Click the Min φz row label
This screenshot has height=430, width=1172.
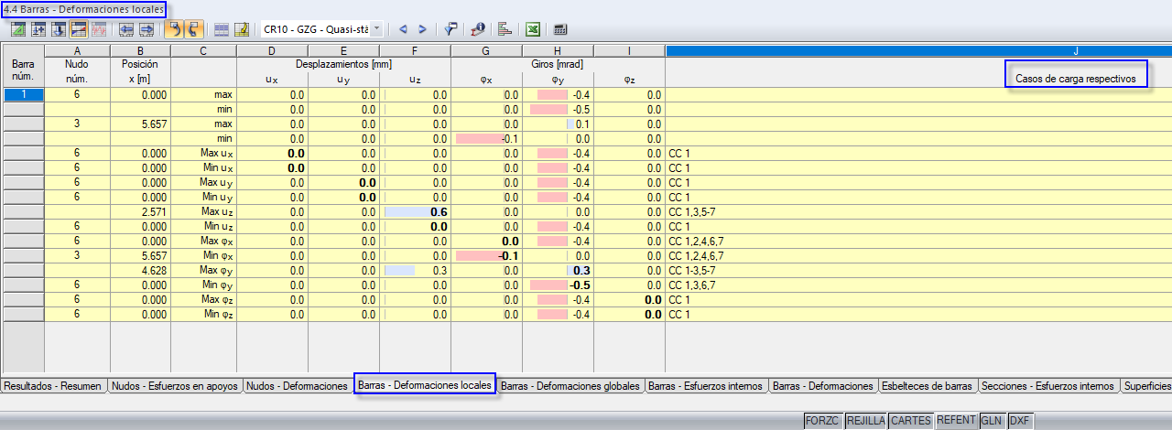coord(203,314)
